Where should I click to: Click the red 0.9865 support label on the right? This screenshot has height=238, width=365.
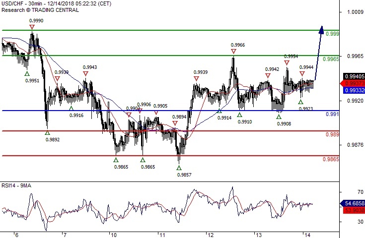[331, 159]
